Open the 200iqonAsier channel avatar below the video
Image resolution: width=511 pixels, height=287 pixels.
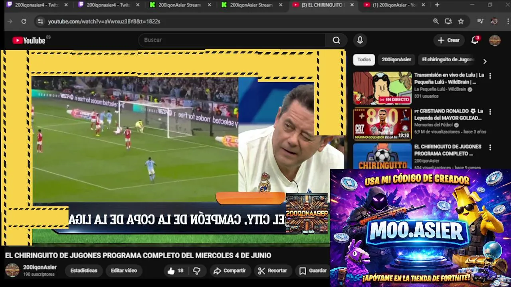[12, 270]
